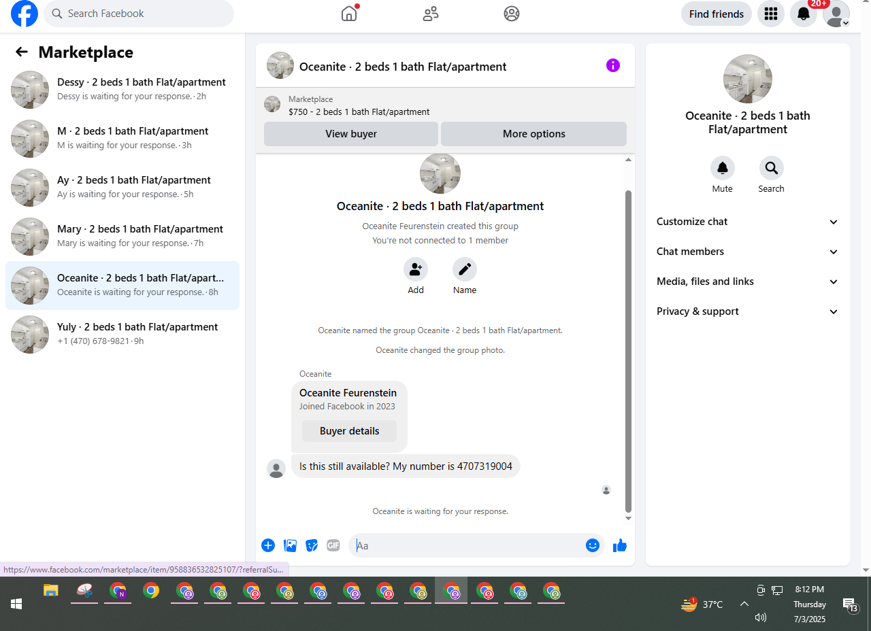
Task: Send a thumbs up like
Action: (x=620, y=545)
